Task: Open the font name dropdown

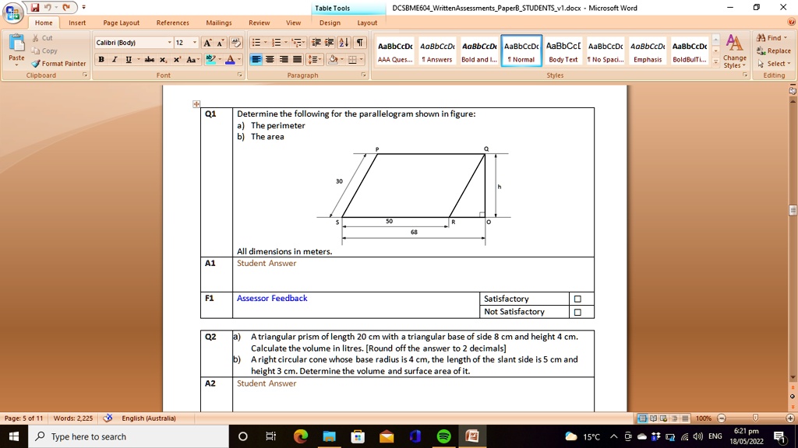Action: (169, 41)
